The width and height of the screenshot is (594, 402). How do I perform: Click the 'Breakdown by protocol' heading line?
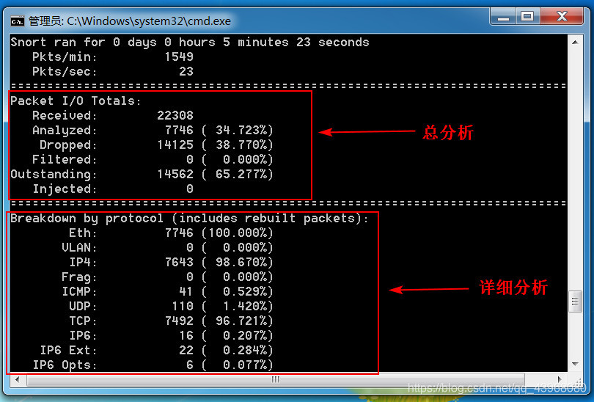[x=189, y=219]
